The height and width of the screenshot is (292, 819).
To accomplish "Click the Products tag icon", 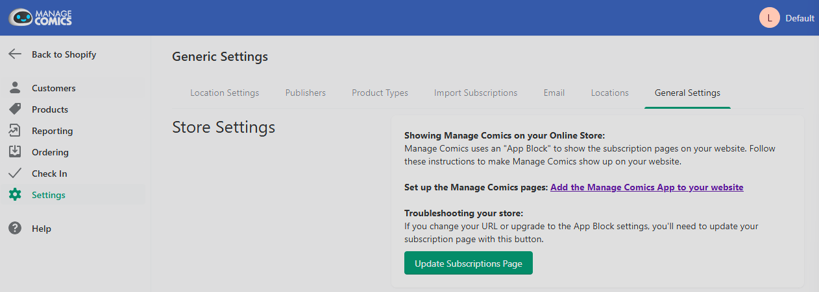I will click(x=15, y=109).
